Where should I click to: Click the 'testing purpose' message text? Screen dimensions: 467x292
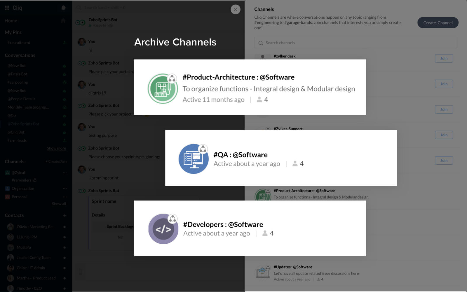[x=102, y=135]
